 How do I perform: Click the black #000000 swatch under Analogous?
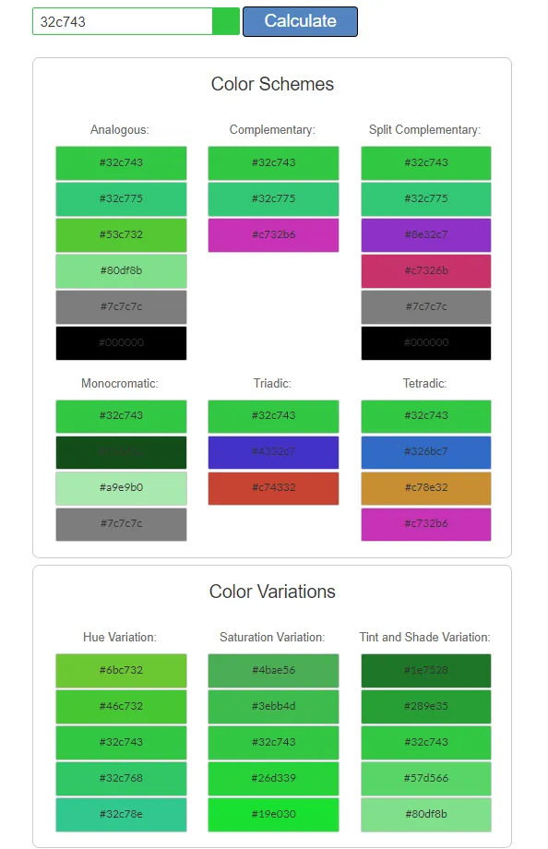(121, 342)
